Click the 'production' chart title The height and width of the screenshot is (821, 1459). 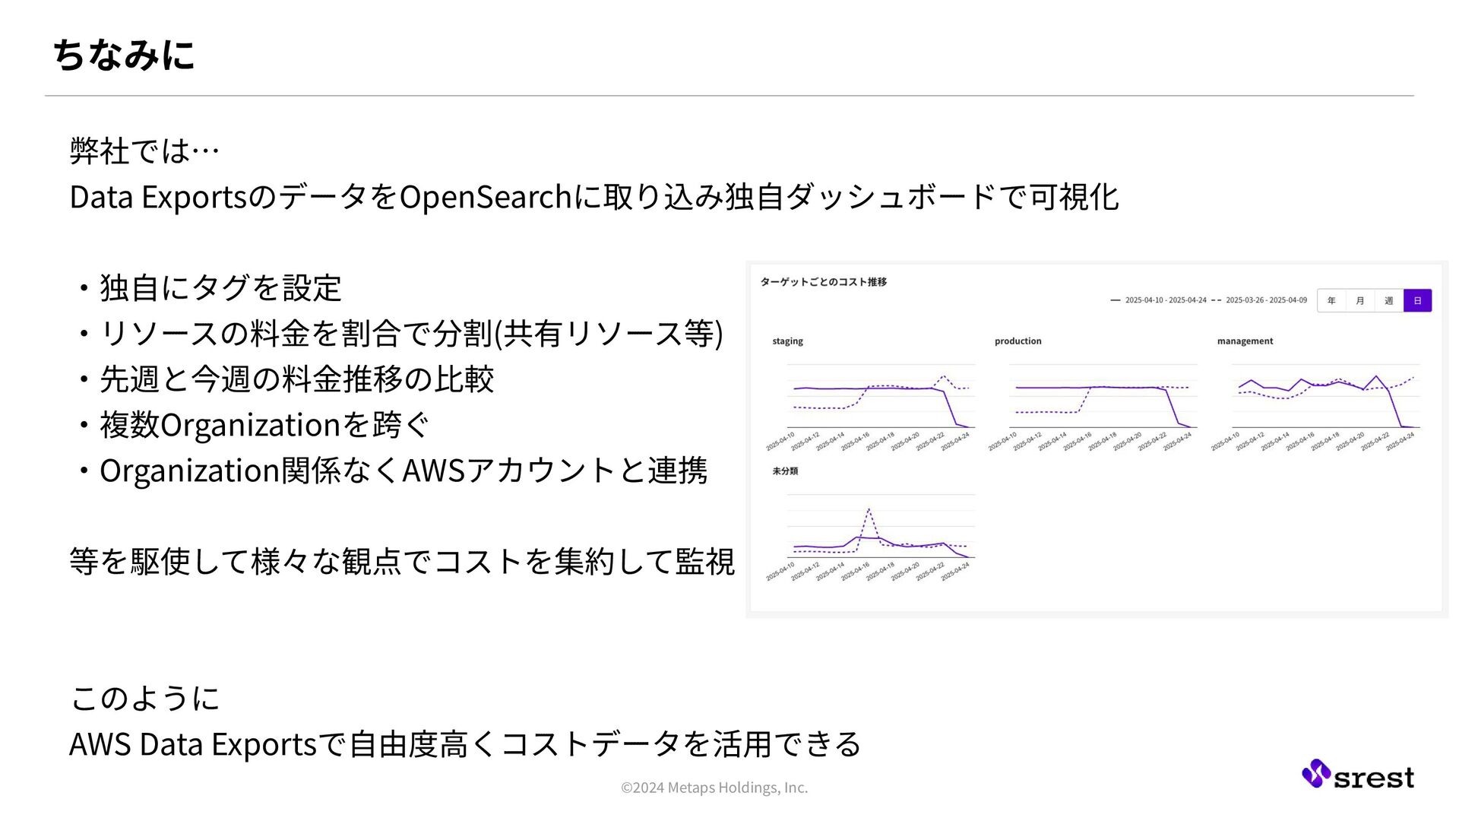coord(1018,341)
